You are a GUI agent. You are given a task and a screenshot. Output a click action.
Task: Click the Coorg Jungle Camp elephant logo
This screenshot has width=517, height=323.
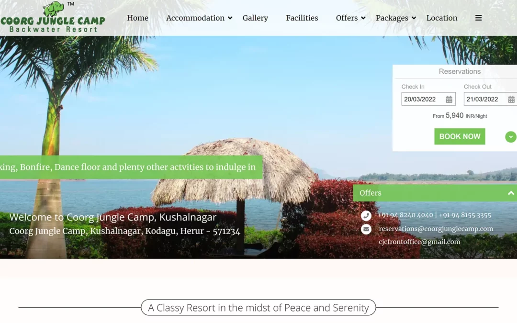(53, 17)
